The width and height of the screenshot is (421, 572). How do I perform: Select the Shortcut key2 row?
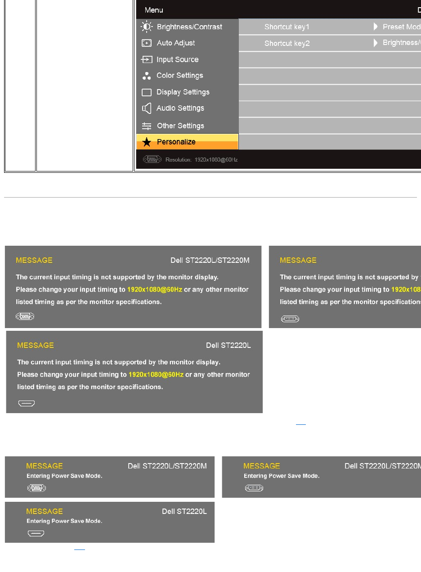[330, 43]
